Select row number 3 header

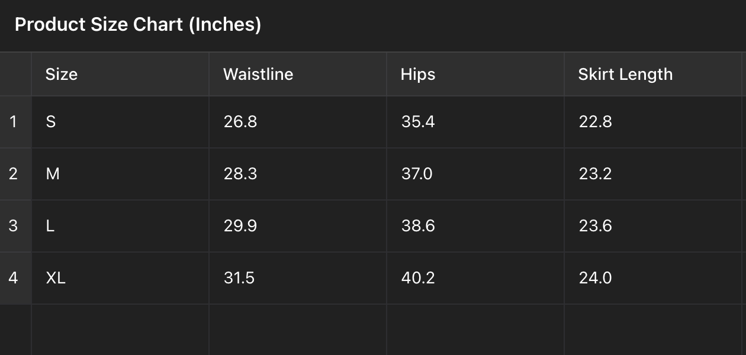coord(15,226)
